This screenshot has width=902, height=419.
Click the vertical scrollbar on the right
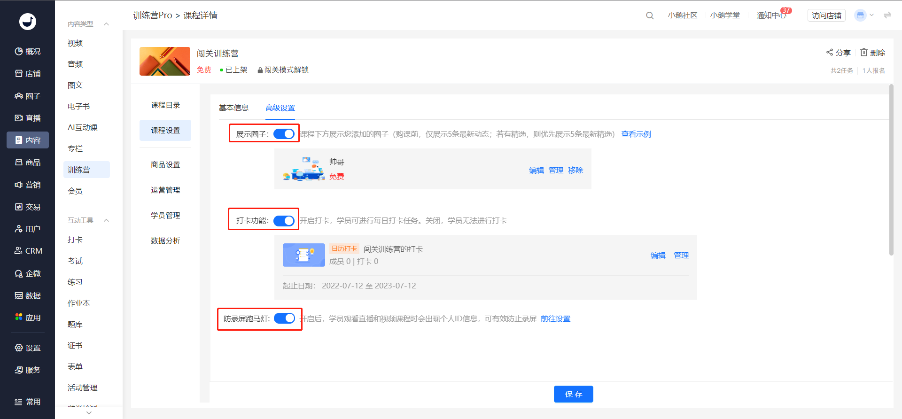point(891,169)
